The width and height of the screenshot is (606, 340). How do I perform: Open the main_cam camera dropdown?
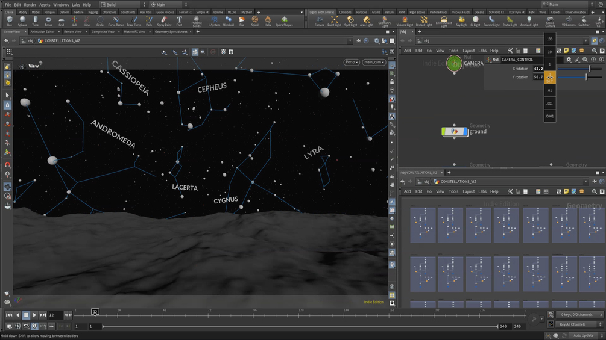pos(374,61)
